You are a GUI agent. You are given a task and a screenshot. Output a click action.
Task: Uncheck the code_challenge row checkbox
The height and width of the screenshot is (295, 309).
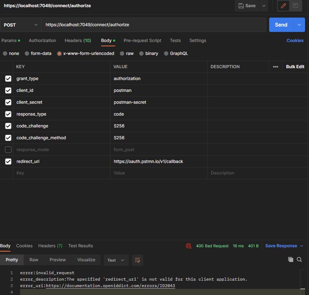pyautogui.click(x=8, y=126)
